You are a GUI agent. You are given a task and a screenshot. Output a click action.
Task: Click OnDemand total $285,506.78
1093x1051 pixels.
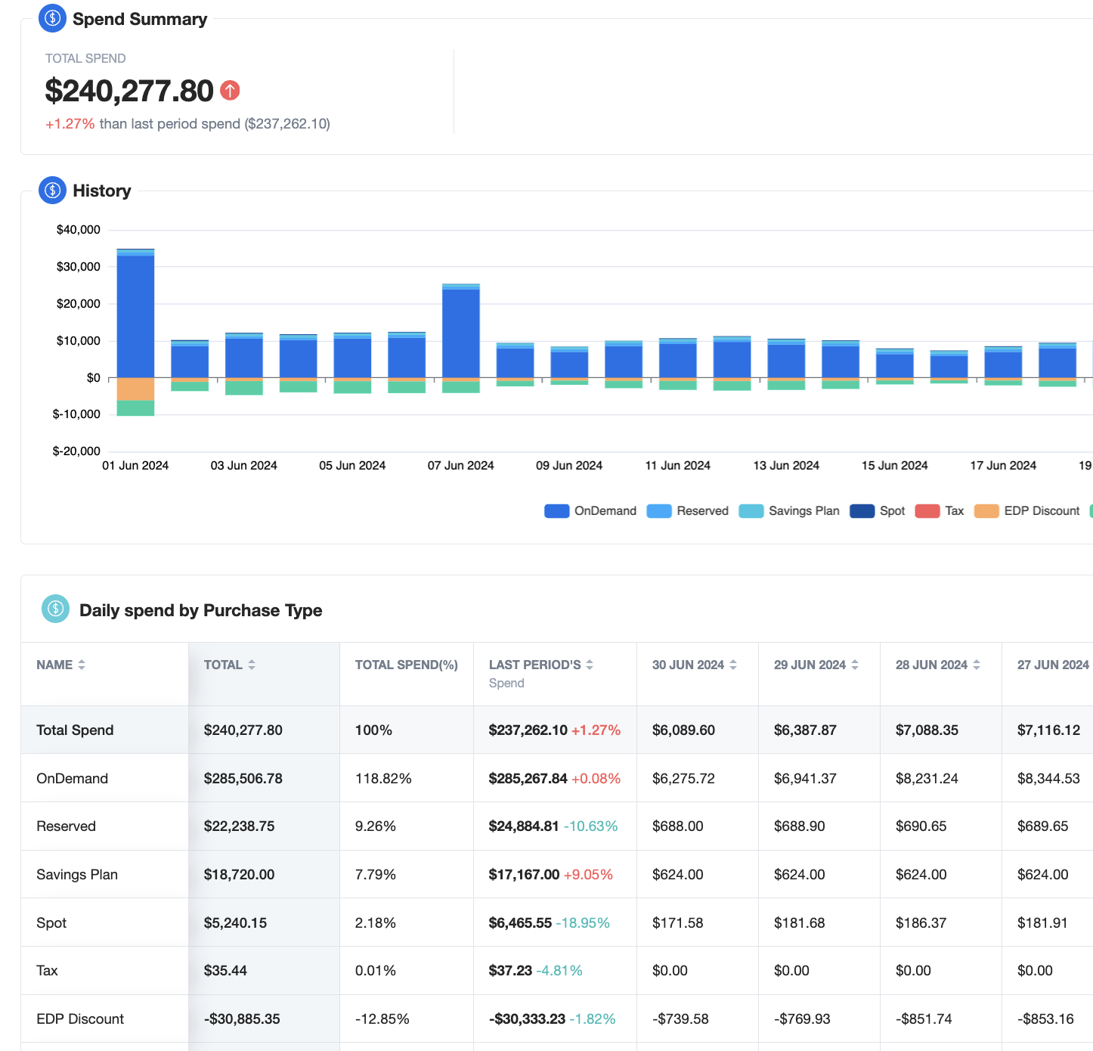243,779
